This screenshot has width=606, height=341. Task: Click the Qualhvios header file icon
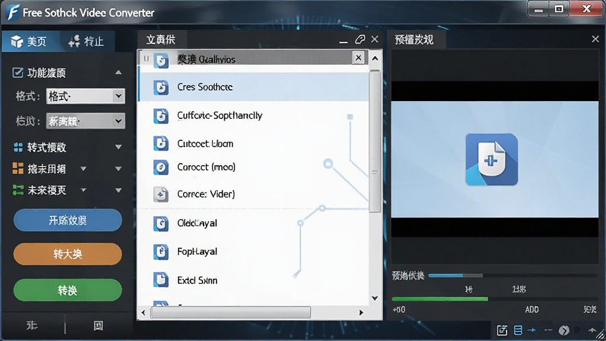161,60
